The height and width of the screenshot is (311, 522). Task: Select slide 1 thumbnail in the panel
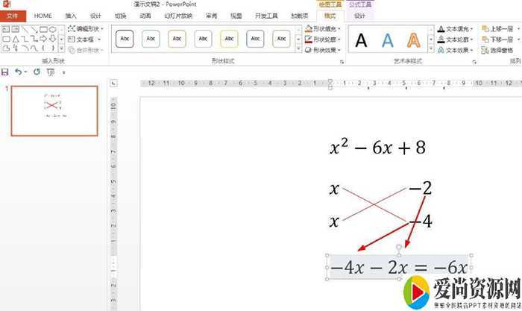(54, 110)
